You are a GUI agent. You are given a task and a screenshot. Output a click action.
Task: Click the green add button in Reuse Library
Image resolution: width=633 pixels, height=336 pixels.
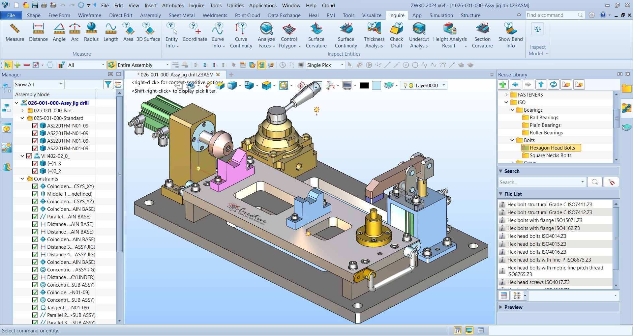click(503, 85)
